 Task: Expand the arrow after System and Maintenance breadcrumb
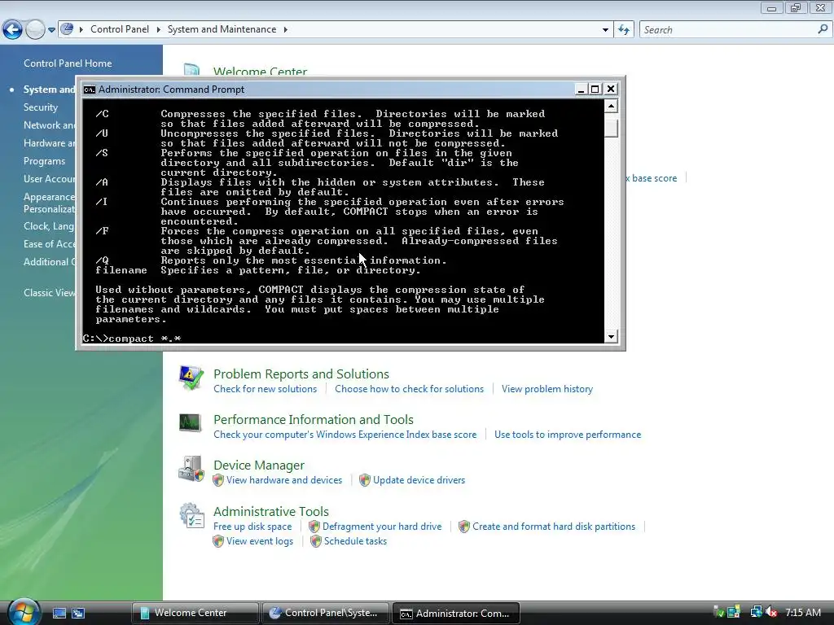(286, 30)
